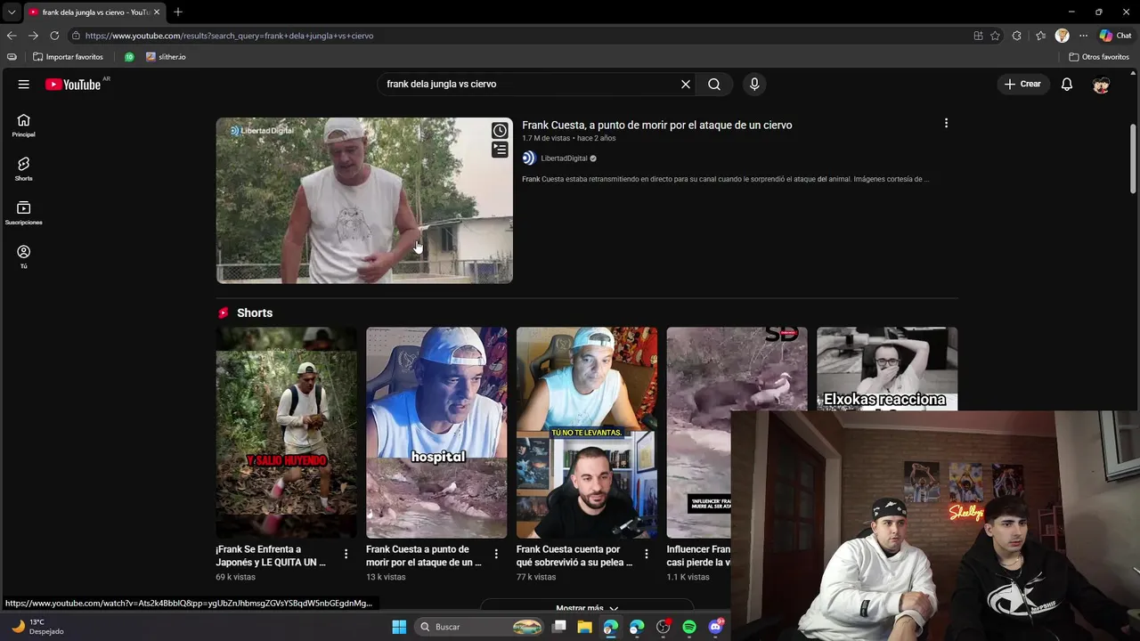The height and width of the screenshot is (641, 1140).
Task: Open browser extensions puzzle icon
Action: (x=1017, y=36)
